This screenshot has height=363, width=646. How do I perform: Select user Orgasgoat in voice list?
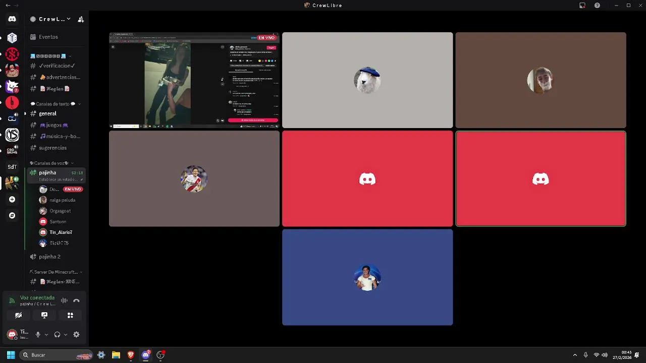click(x=61, y=211)
